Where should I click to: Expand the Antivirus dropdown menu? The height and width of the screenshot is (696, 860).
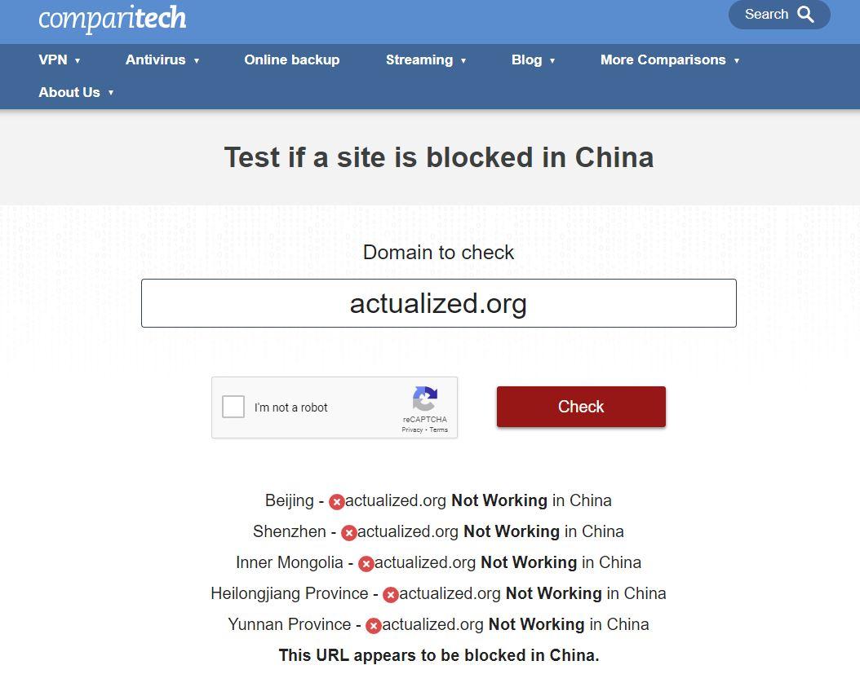pyautogui.click(x=162, y=59)
